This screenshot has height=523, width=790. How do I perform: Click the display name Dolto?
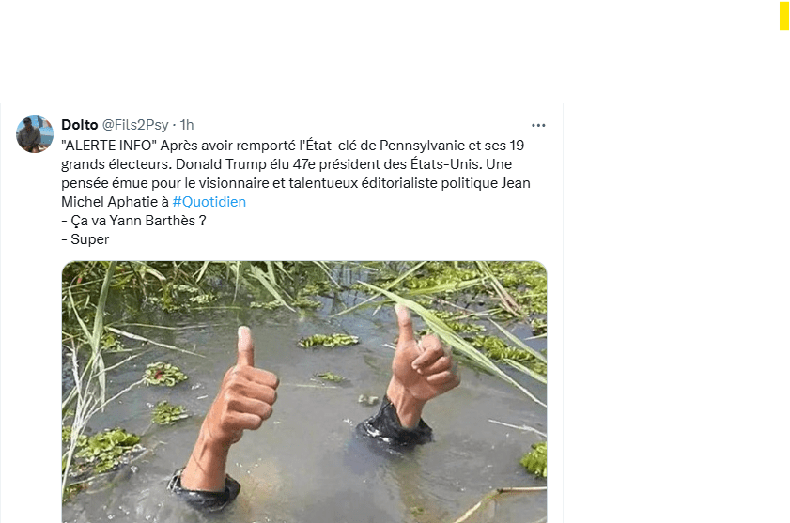79,125
